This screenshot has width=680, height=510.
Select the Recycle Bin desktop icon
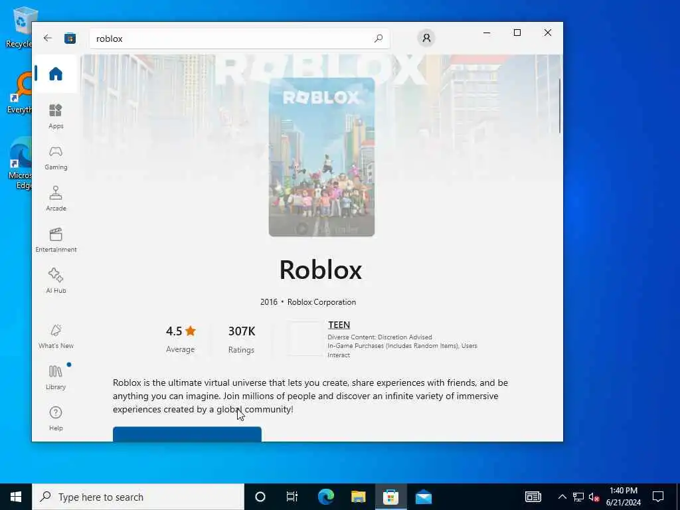18,27
